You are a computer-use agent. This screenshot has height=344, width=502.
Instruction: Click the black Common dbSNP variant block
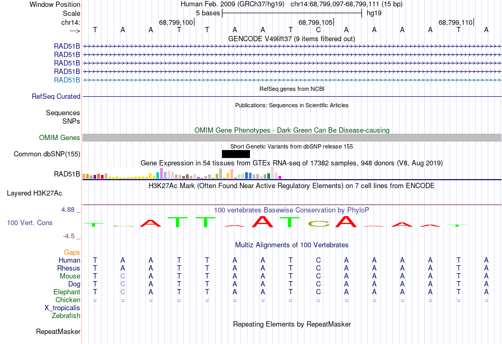[236, 154]
